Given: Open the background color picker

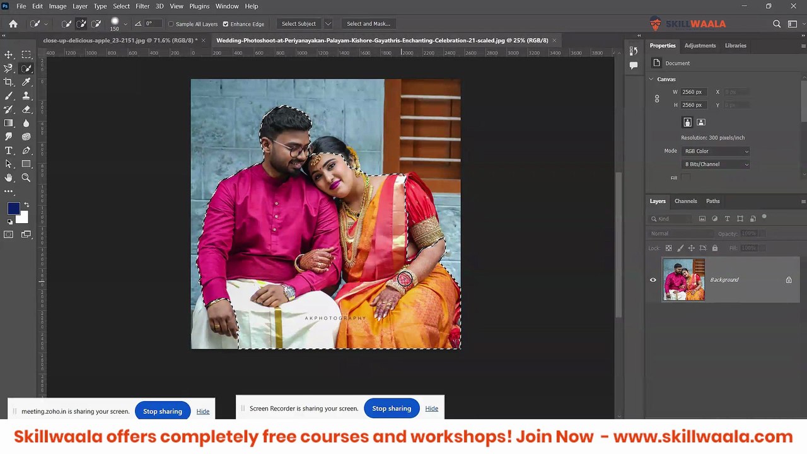Looking at the screenshot, I should point(24,219).
